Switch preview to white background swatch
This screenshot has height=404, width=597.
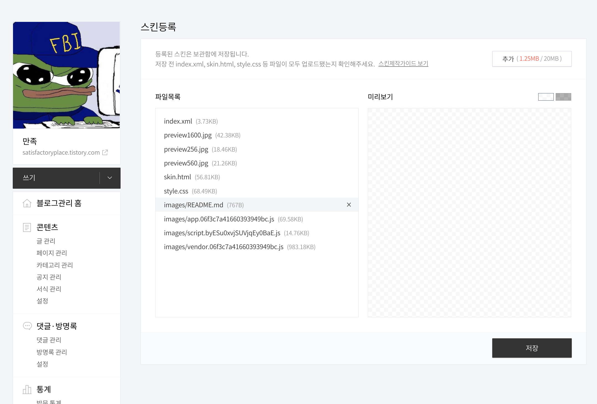click(546, 97)
